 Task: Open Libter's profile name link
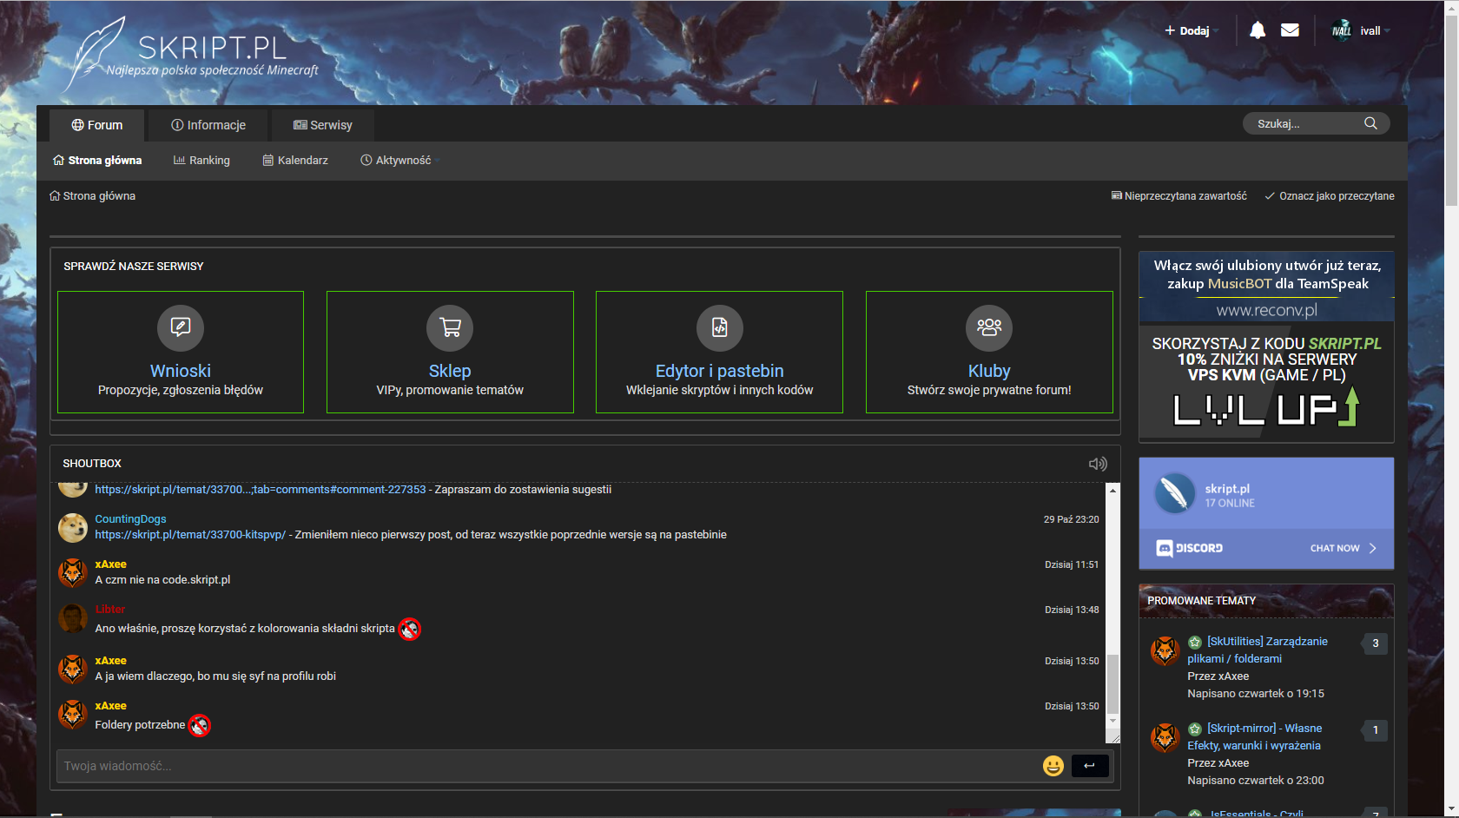[110, 610]
